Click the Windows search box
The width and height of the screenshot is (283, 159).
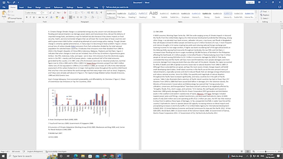point(27,156)
